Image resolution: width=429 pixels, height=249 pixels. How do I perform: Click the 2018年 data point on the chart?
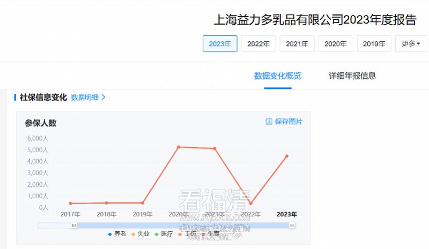click(x=106, y=203)
